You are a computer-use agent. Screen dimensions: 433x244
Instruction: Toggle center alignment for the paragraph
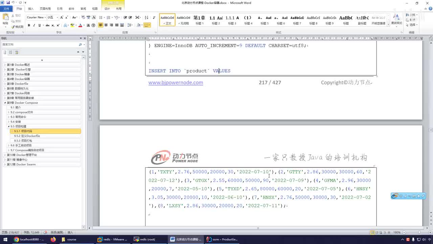click(106, 25)
